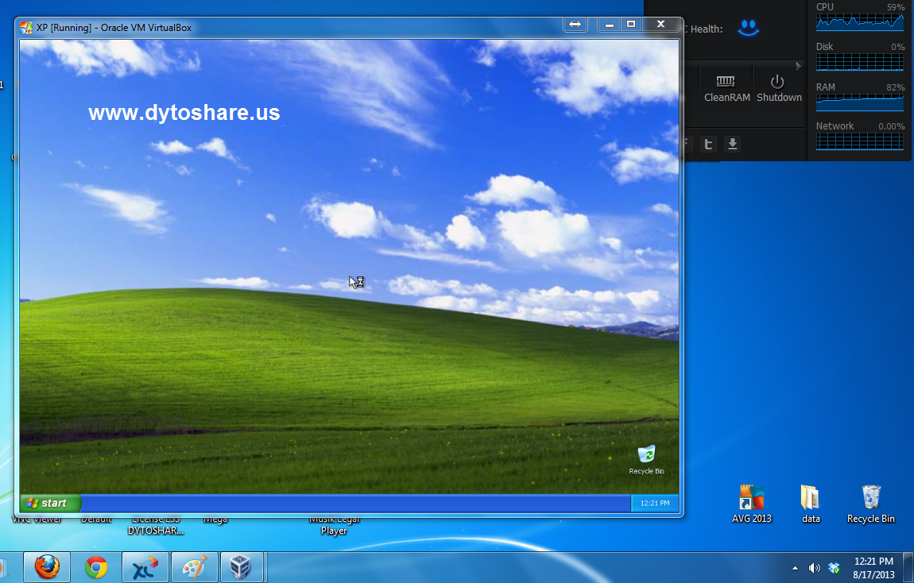This screenshot has height=583, width=914.
Task: Close the XP VirtualBox window
Action: click(660, 24)
